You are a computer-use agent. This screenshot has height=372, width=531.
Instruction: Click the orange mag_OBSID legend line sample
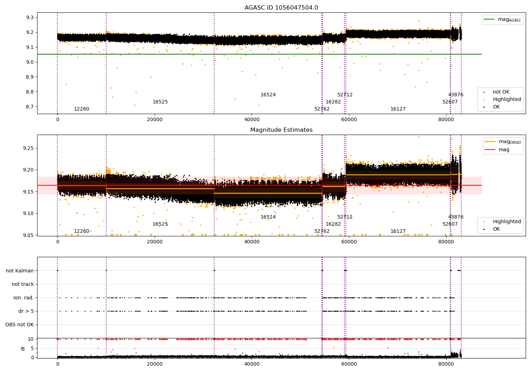[491, 142]
